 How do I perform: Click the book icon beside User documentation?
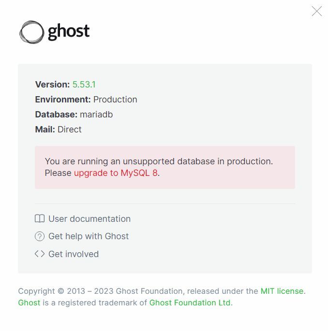tap(40, 218)
